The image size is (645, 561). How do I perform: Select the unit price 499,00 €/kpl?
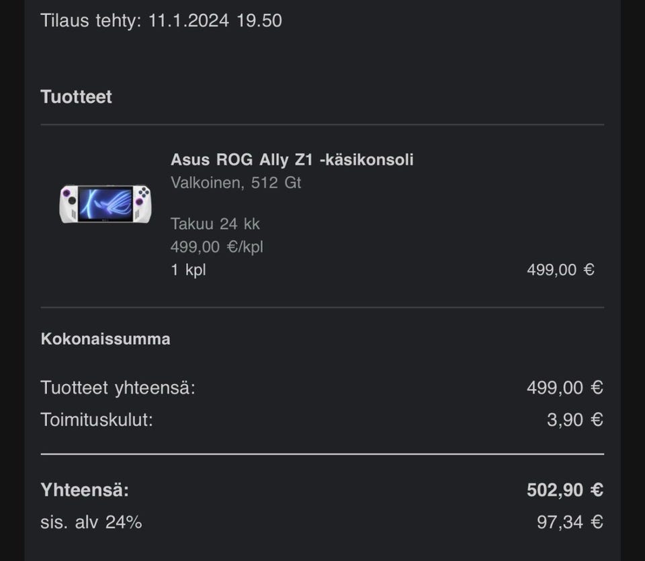point(216,247)
